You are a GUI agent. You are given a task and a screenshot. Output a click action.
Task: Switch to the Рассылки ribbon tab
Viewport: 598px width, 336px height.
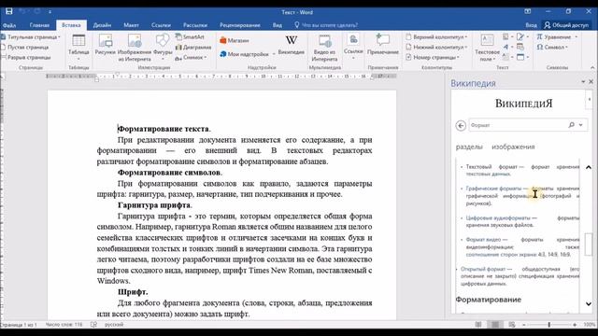coord(195,25)
